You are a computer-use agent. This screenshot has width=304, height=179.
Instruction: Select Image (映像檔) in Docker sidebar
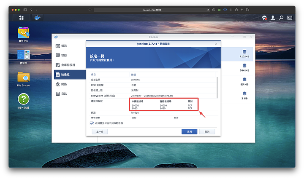(70, 75)
